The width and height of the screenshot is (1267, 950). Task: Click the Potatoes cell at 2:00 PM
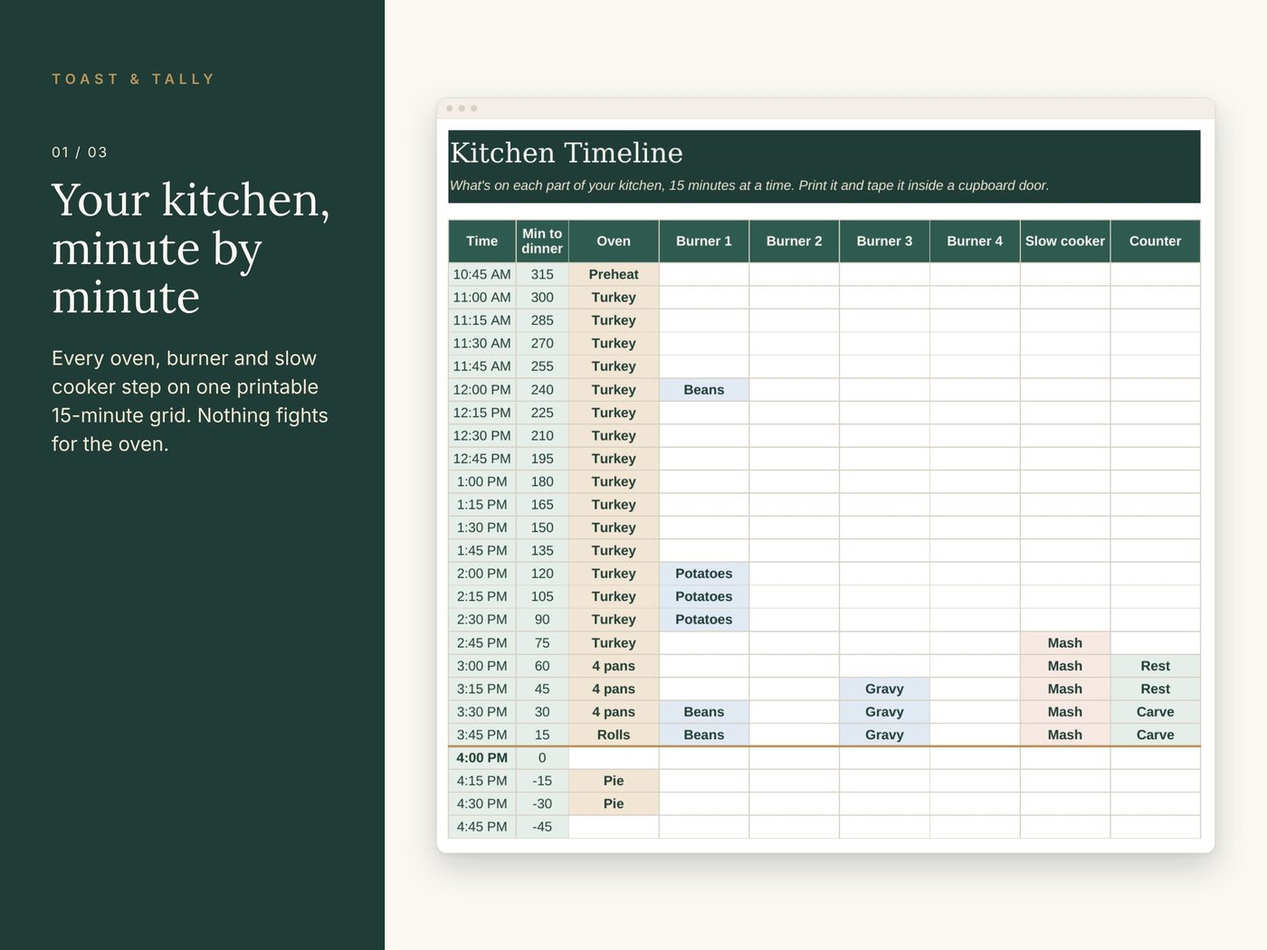pos(704,574)
